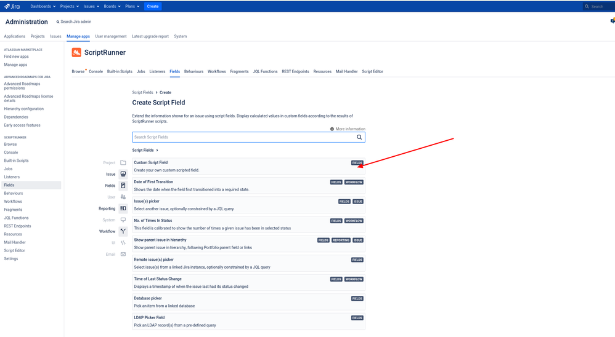
Task: Open the System admin tab
Action: [181, 36]
